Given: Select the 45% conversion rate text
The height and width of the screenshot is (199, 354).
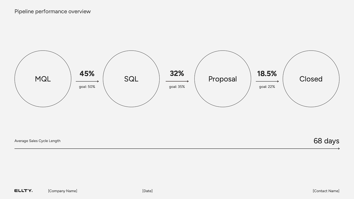Looking at the screenshot, I should point(87,74).
